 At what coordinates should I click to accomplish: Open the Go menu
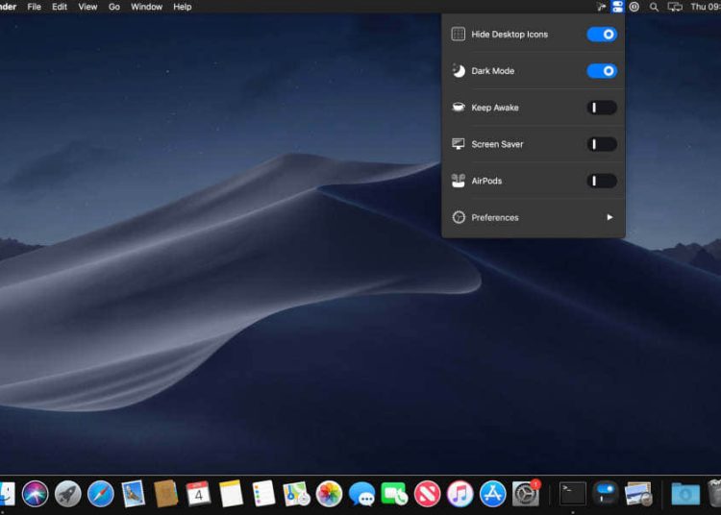coord(114,7)
